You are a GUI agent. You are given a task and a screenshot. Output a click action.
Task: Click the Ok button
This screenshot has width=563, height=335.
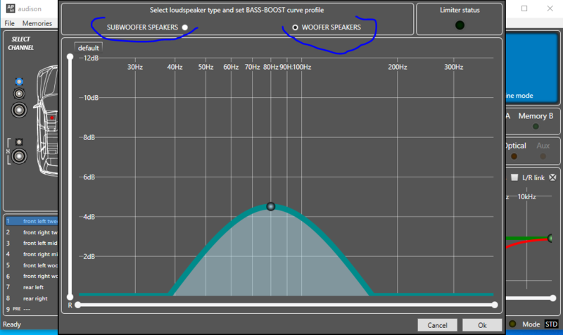click(482, 325)
